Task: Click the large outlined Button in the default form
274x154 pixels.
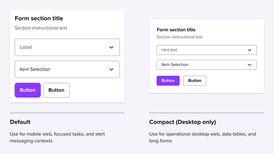Action: pos(56,90)
